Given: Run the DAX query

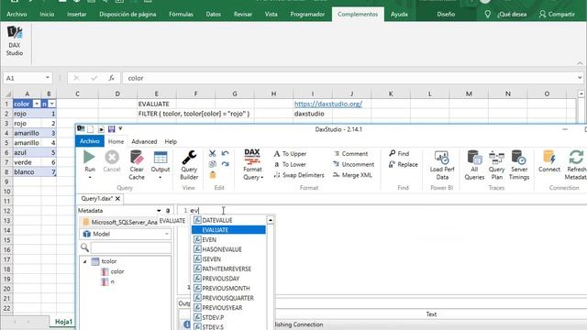Looking at the screenshot, I should click(90, 161).
